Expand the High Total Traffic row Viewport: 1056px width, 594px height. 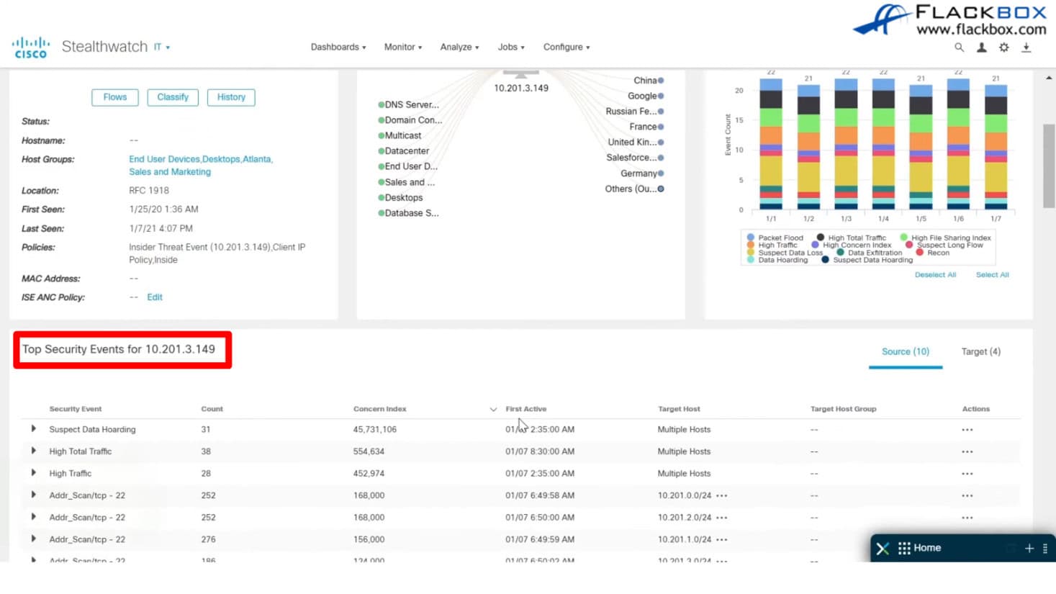pyautogui.click(x=33, y=451)
